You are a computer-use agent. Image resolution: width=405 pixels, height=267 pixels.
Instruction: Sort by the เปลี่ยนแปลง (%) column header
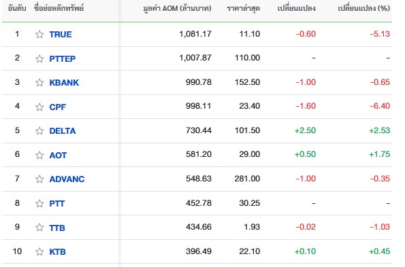coord(364,9)
